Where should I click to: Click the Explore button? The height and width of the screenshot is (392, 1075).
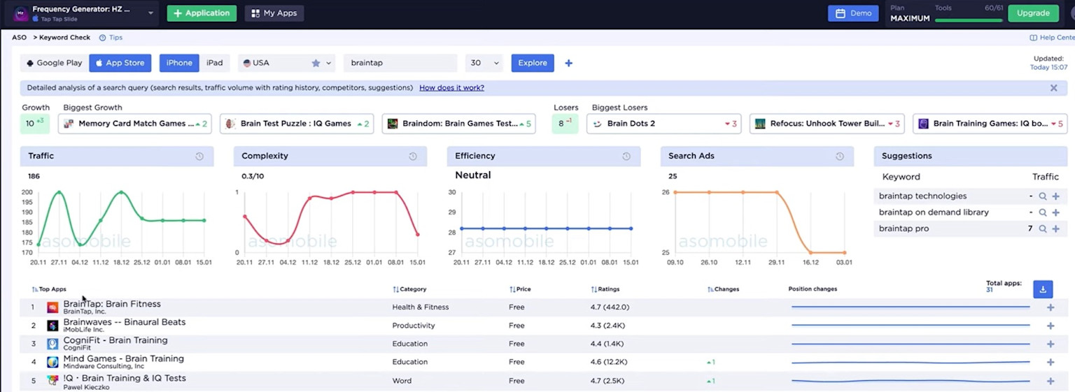[x=533, y=63]
